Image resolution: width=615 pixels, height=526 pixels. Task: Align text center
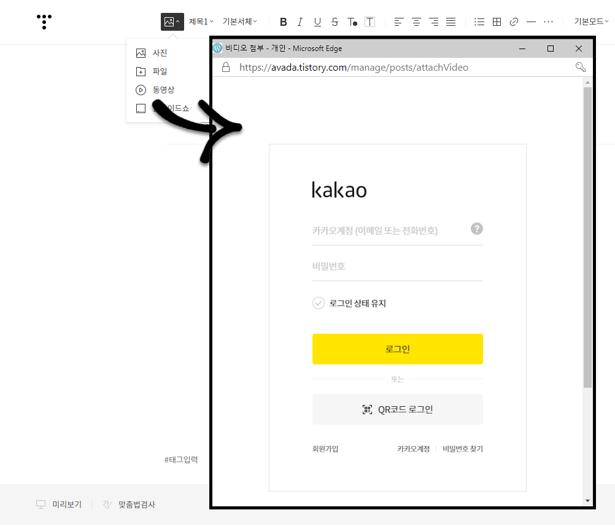(416, 22)
